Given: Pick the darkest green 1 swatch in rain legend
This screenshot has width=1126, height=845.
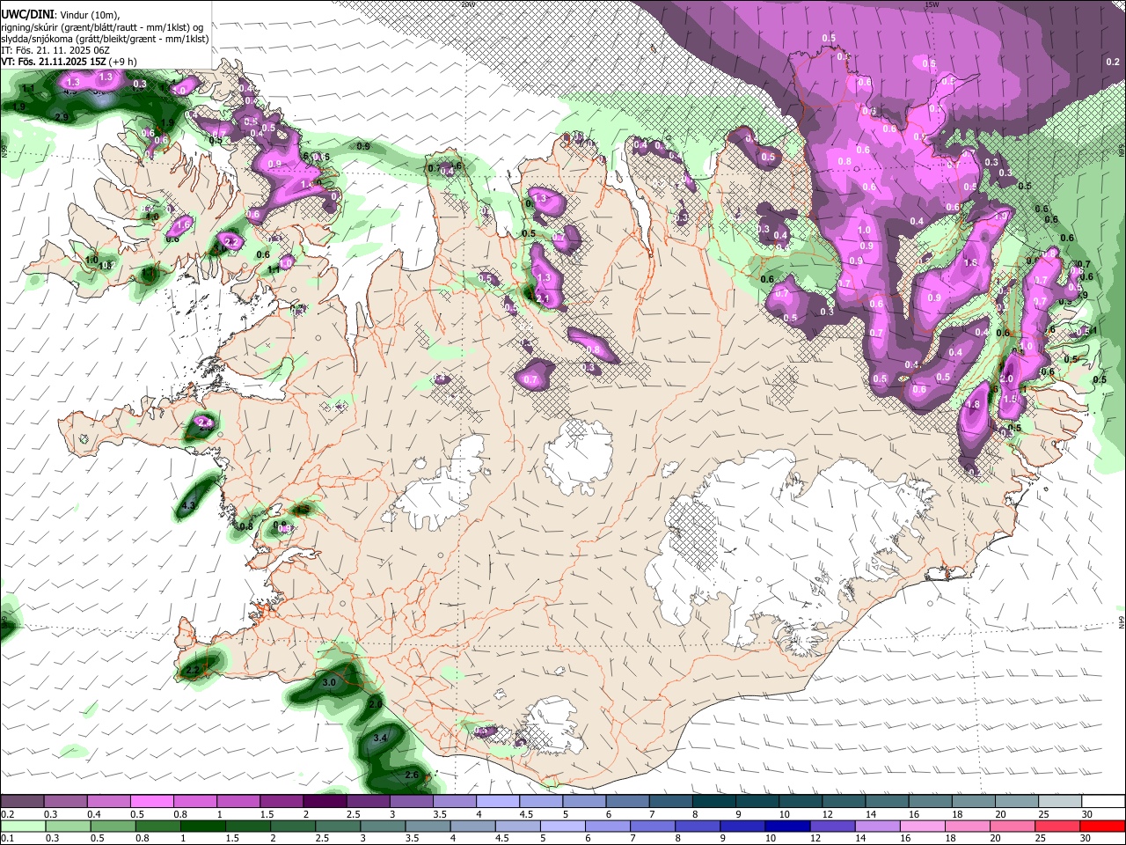Looking at the screenshot, I should coord(202,826).
